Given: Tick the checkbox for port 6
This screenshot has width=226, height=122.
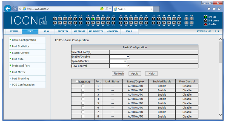Looking at the screenshot, I should pos(83,108).
